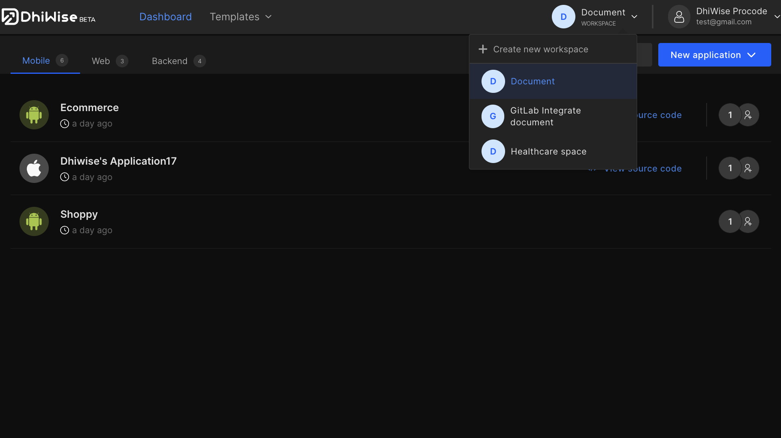Viewport: 781px width, 438px height.
Task: Click the Apple icon for Dhiwise's Application17
Action: tap(34, 168)
